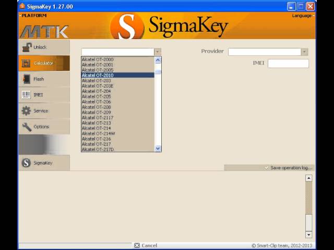The height and width of the screenshot is (250, 334).
Task: Click the log panel scrollbar thumb
Action: click(x=308, y=222)
